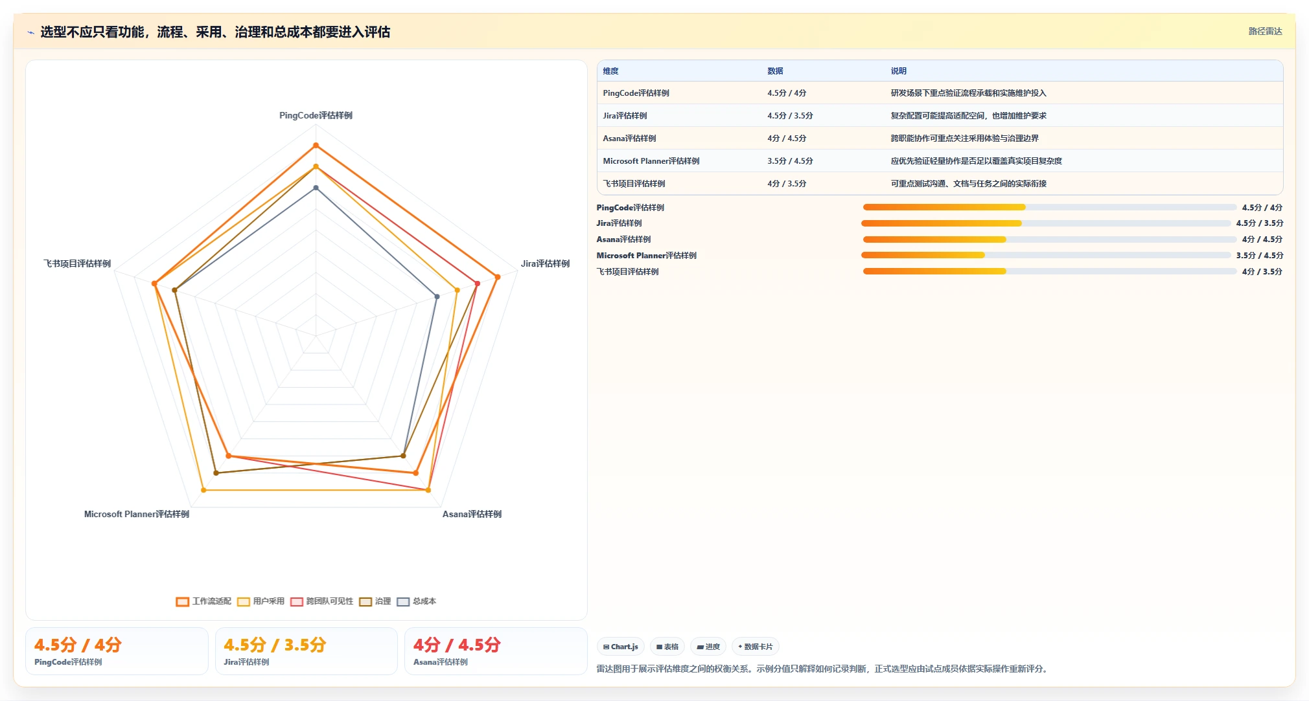Click the 维度 column header
The width and height of the screenshot is (1309, 701).
[610, 71]
